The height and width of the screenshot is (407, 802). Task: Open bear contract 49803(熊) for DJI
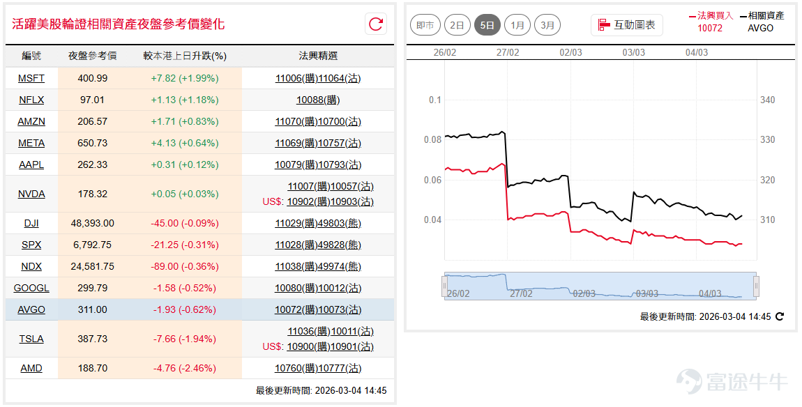(340, 224)
